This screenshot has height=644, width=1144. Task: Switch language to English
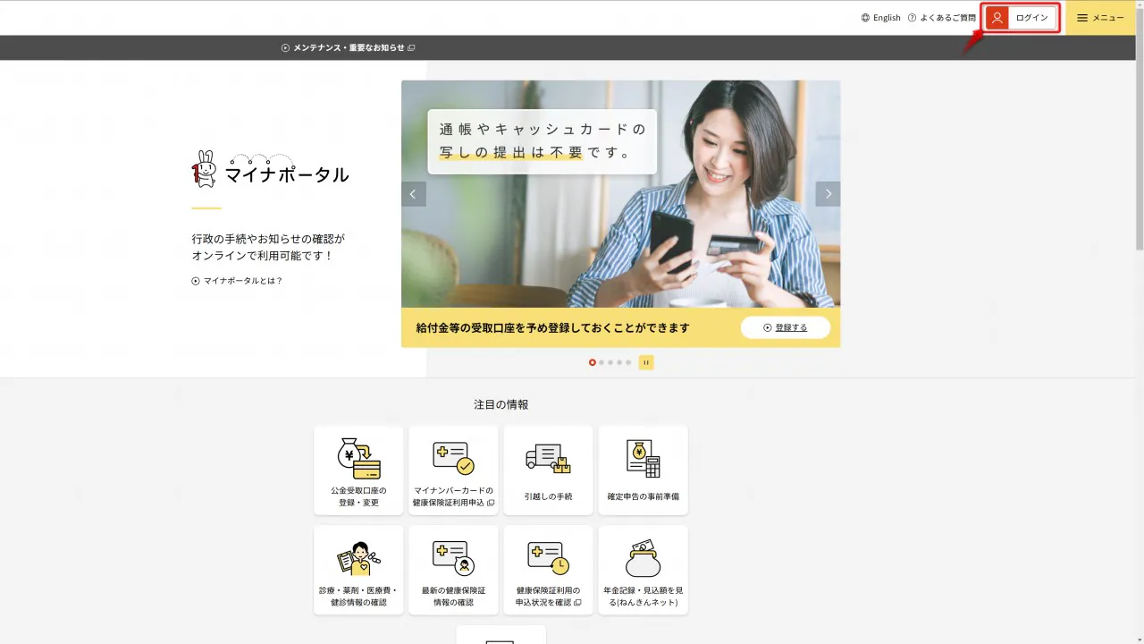tap(880, 18)
